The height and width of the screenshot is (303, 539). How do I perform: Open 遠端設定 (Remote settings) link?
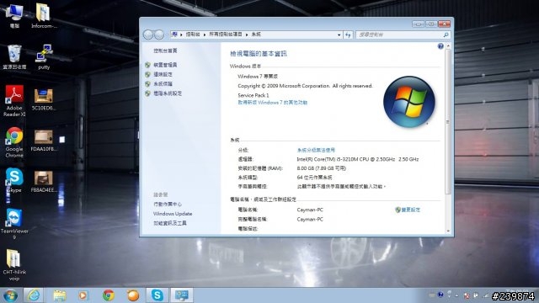point(163,74)
